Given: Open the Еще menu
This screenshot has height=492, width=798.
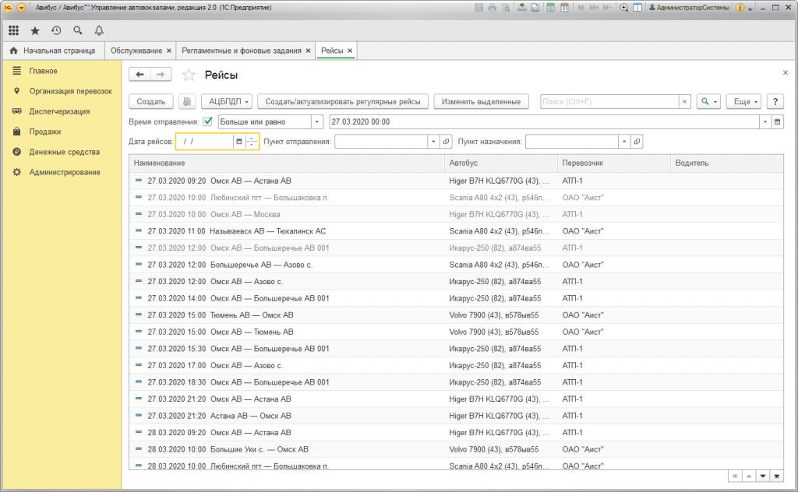Looking at the screenshot, I should tap(743, 102).
